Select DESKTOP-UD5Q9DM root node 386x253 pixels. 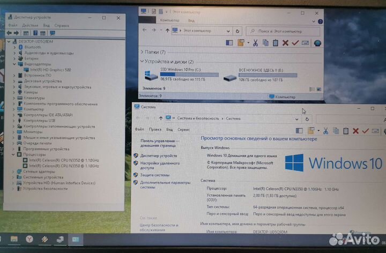[36, 41]
